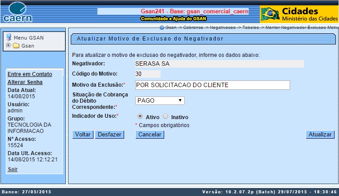Click the access number 15524
Screen dimensions: 339x196
[x=16, y=145]
